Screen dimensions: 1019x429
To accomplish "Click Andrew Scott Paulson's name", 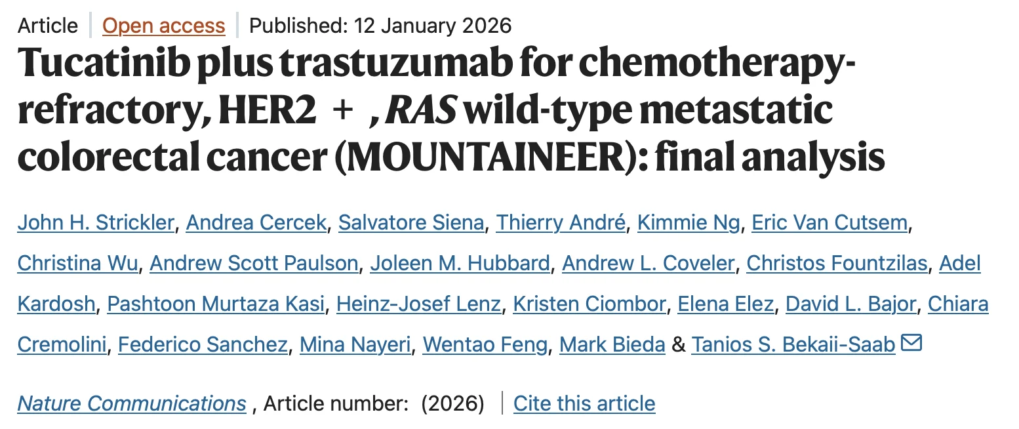I will [254, 264].
